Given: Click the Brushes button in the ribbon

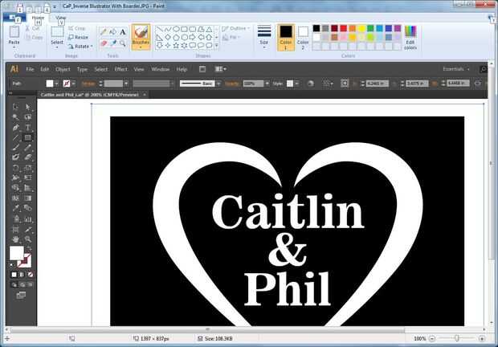Looking at the screenshot, I should [x=141, y=37].
